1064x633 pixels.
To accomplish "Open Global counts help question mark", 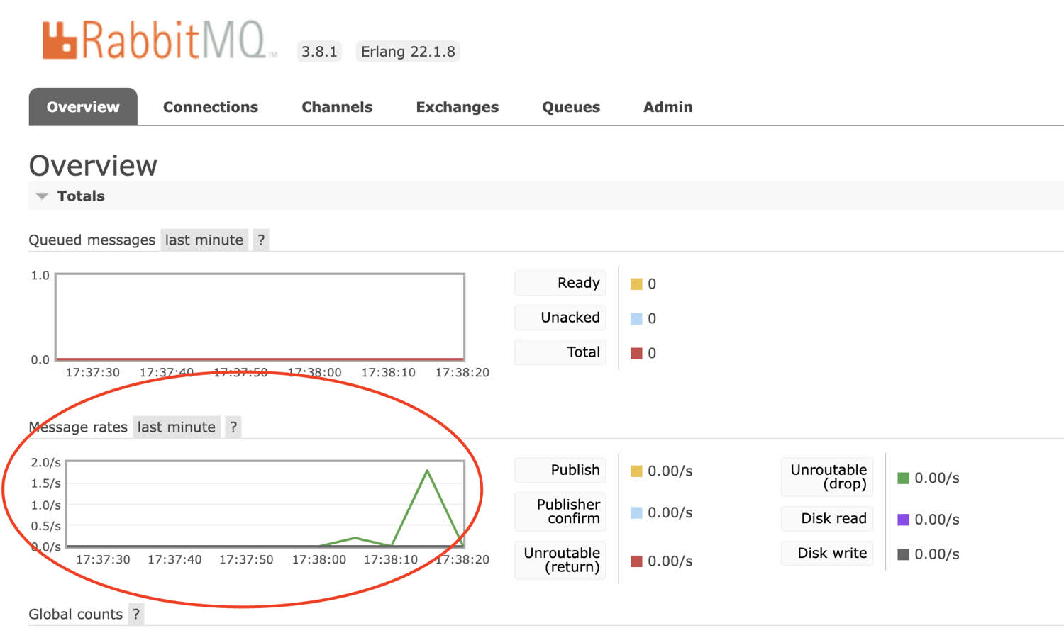I will [136, 615].
